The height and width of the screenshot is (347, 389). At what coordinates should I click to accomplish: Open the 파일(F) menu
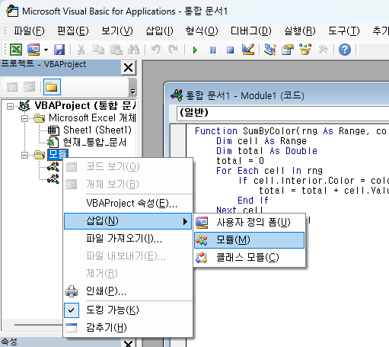29,31
